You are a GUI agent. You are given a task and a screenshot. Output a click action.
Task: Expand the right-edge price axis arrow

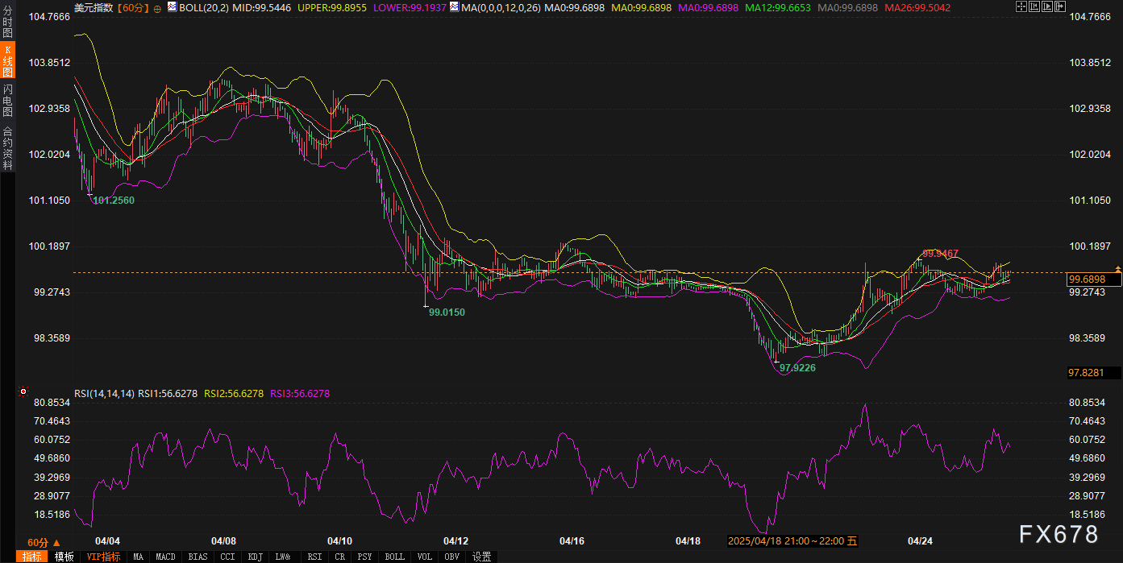[1117, 267]
